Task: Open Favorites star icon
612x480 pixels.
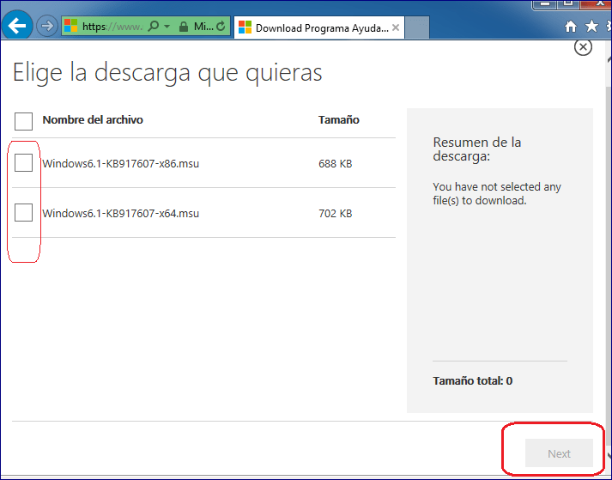Action: point(591,27)
